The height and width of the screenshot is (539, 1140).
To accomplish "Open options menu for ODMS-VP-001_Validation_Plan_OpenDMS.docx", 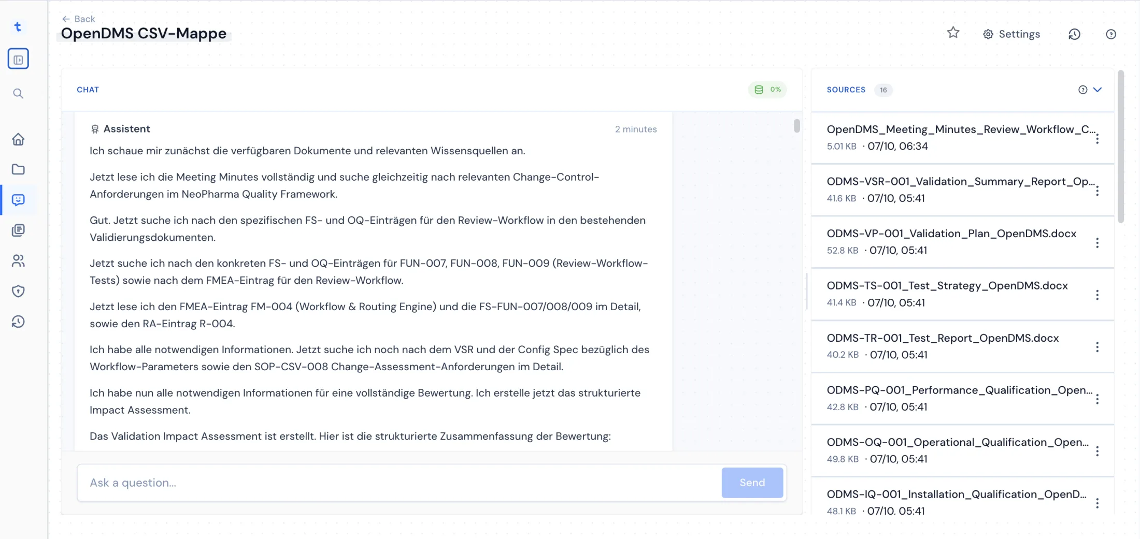I will (1097, 243).
